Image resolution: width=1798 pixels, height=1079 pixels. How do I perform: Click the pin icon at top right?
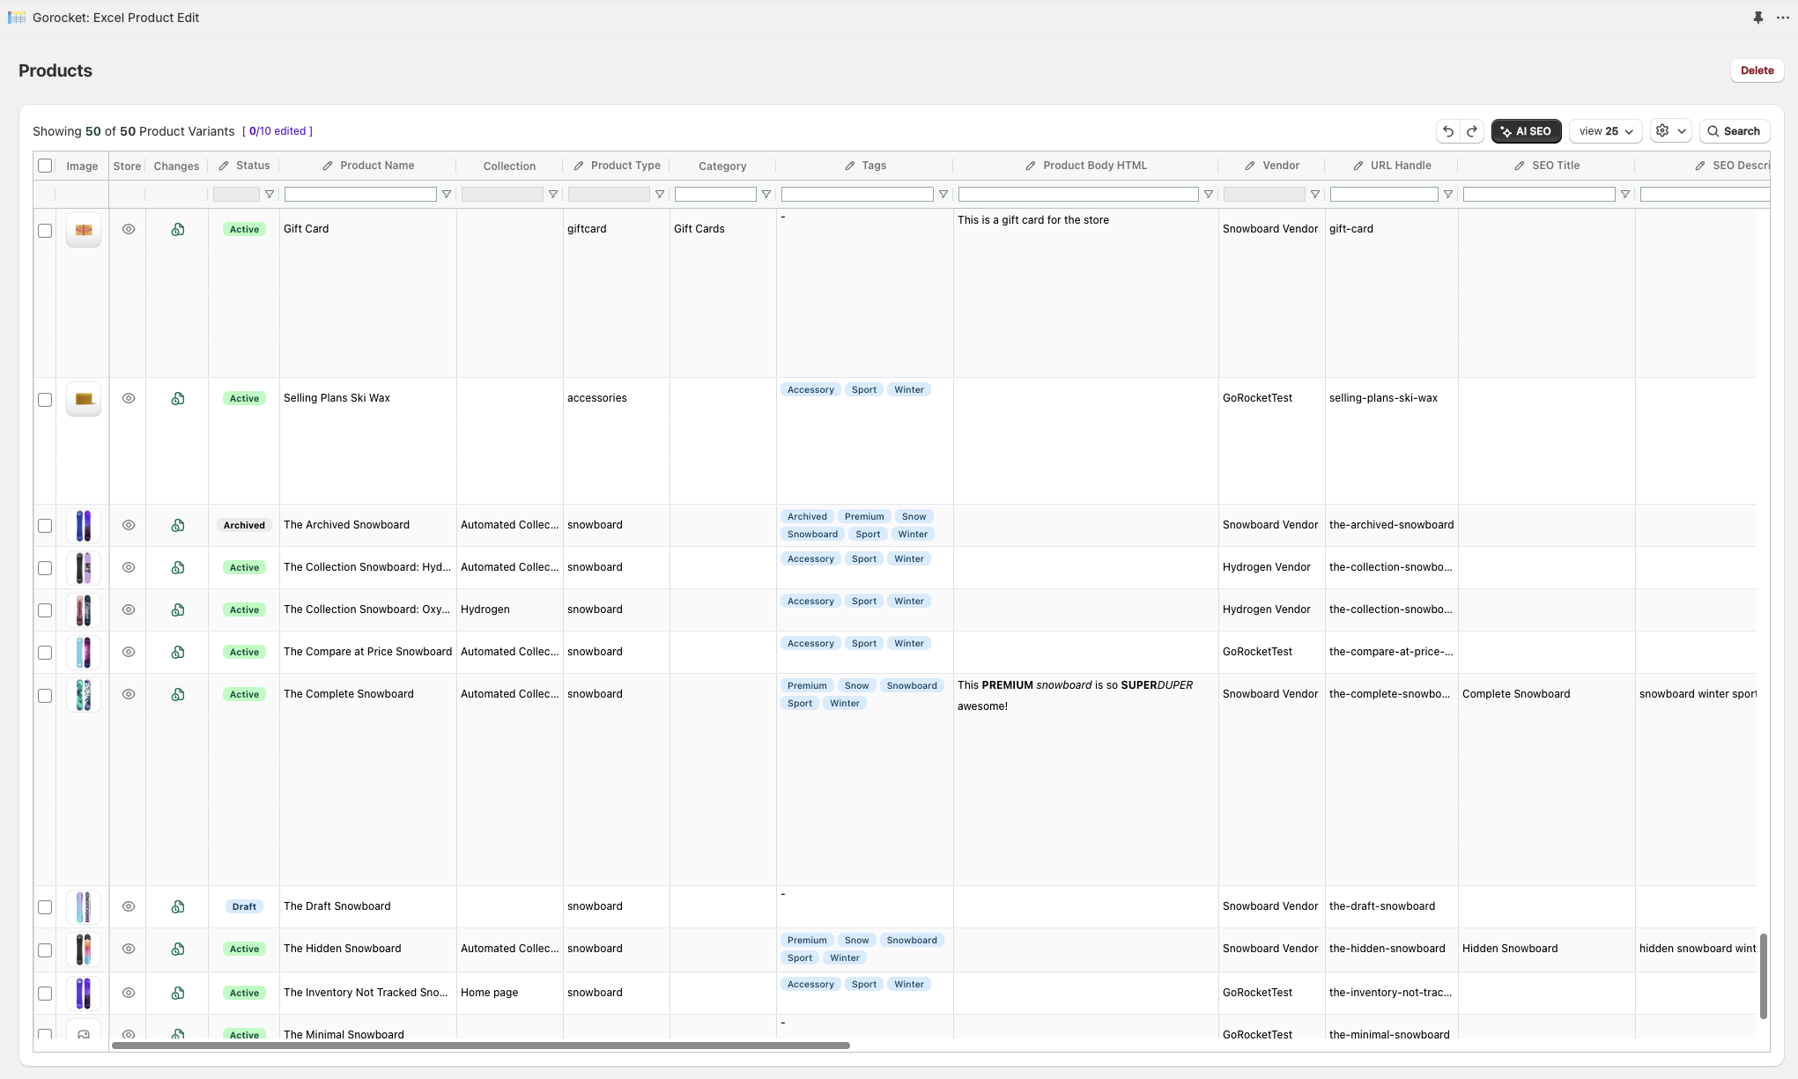pyautogui.click(x=1758, y=18)
